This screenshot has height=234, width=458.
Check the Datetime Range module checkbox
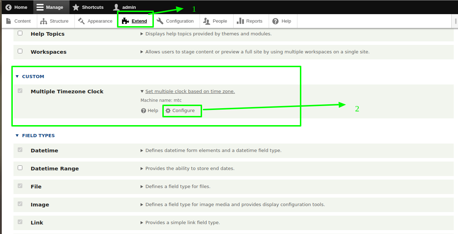coord(20,168)
